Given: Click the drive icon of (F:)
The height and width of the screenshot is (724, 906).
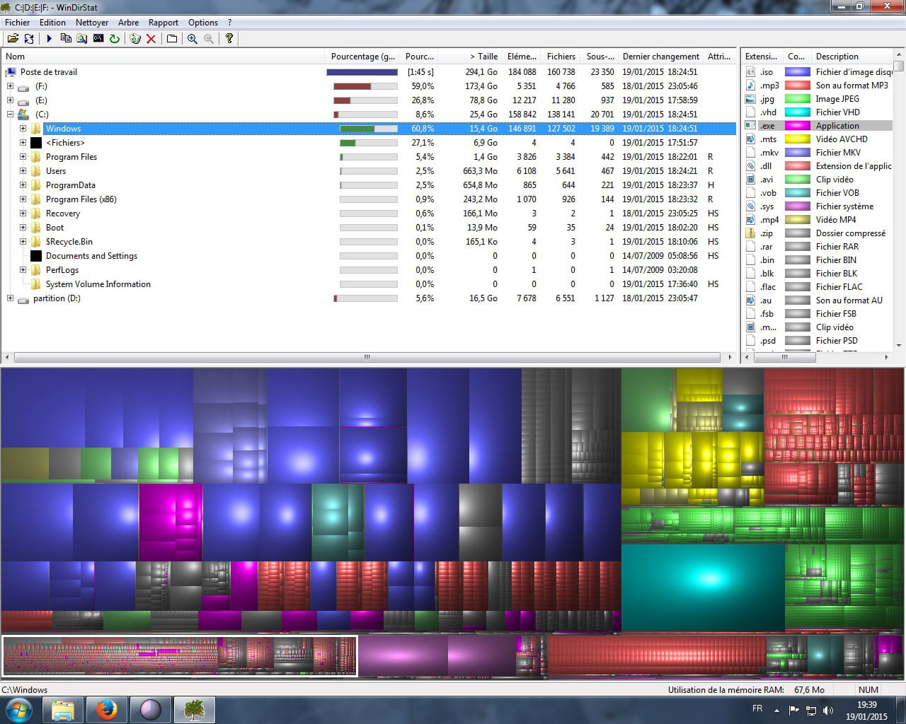Looking at the screenshot, I should 23,87.
